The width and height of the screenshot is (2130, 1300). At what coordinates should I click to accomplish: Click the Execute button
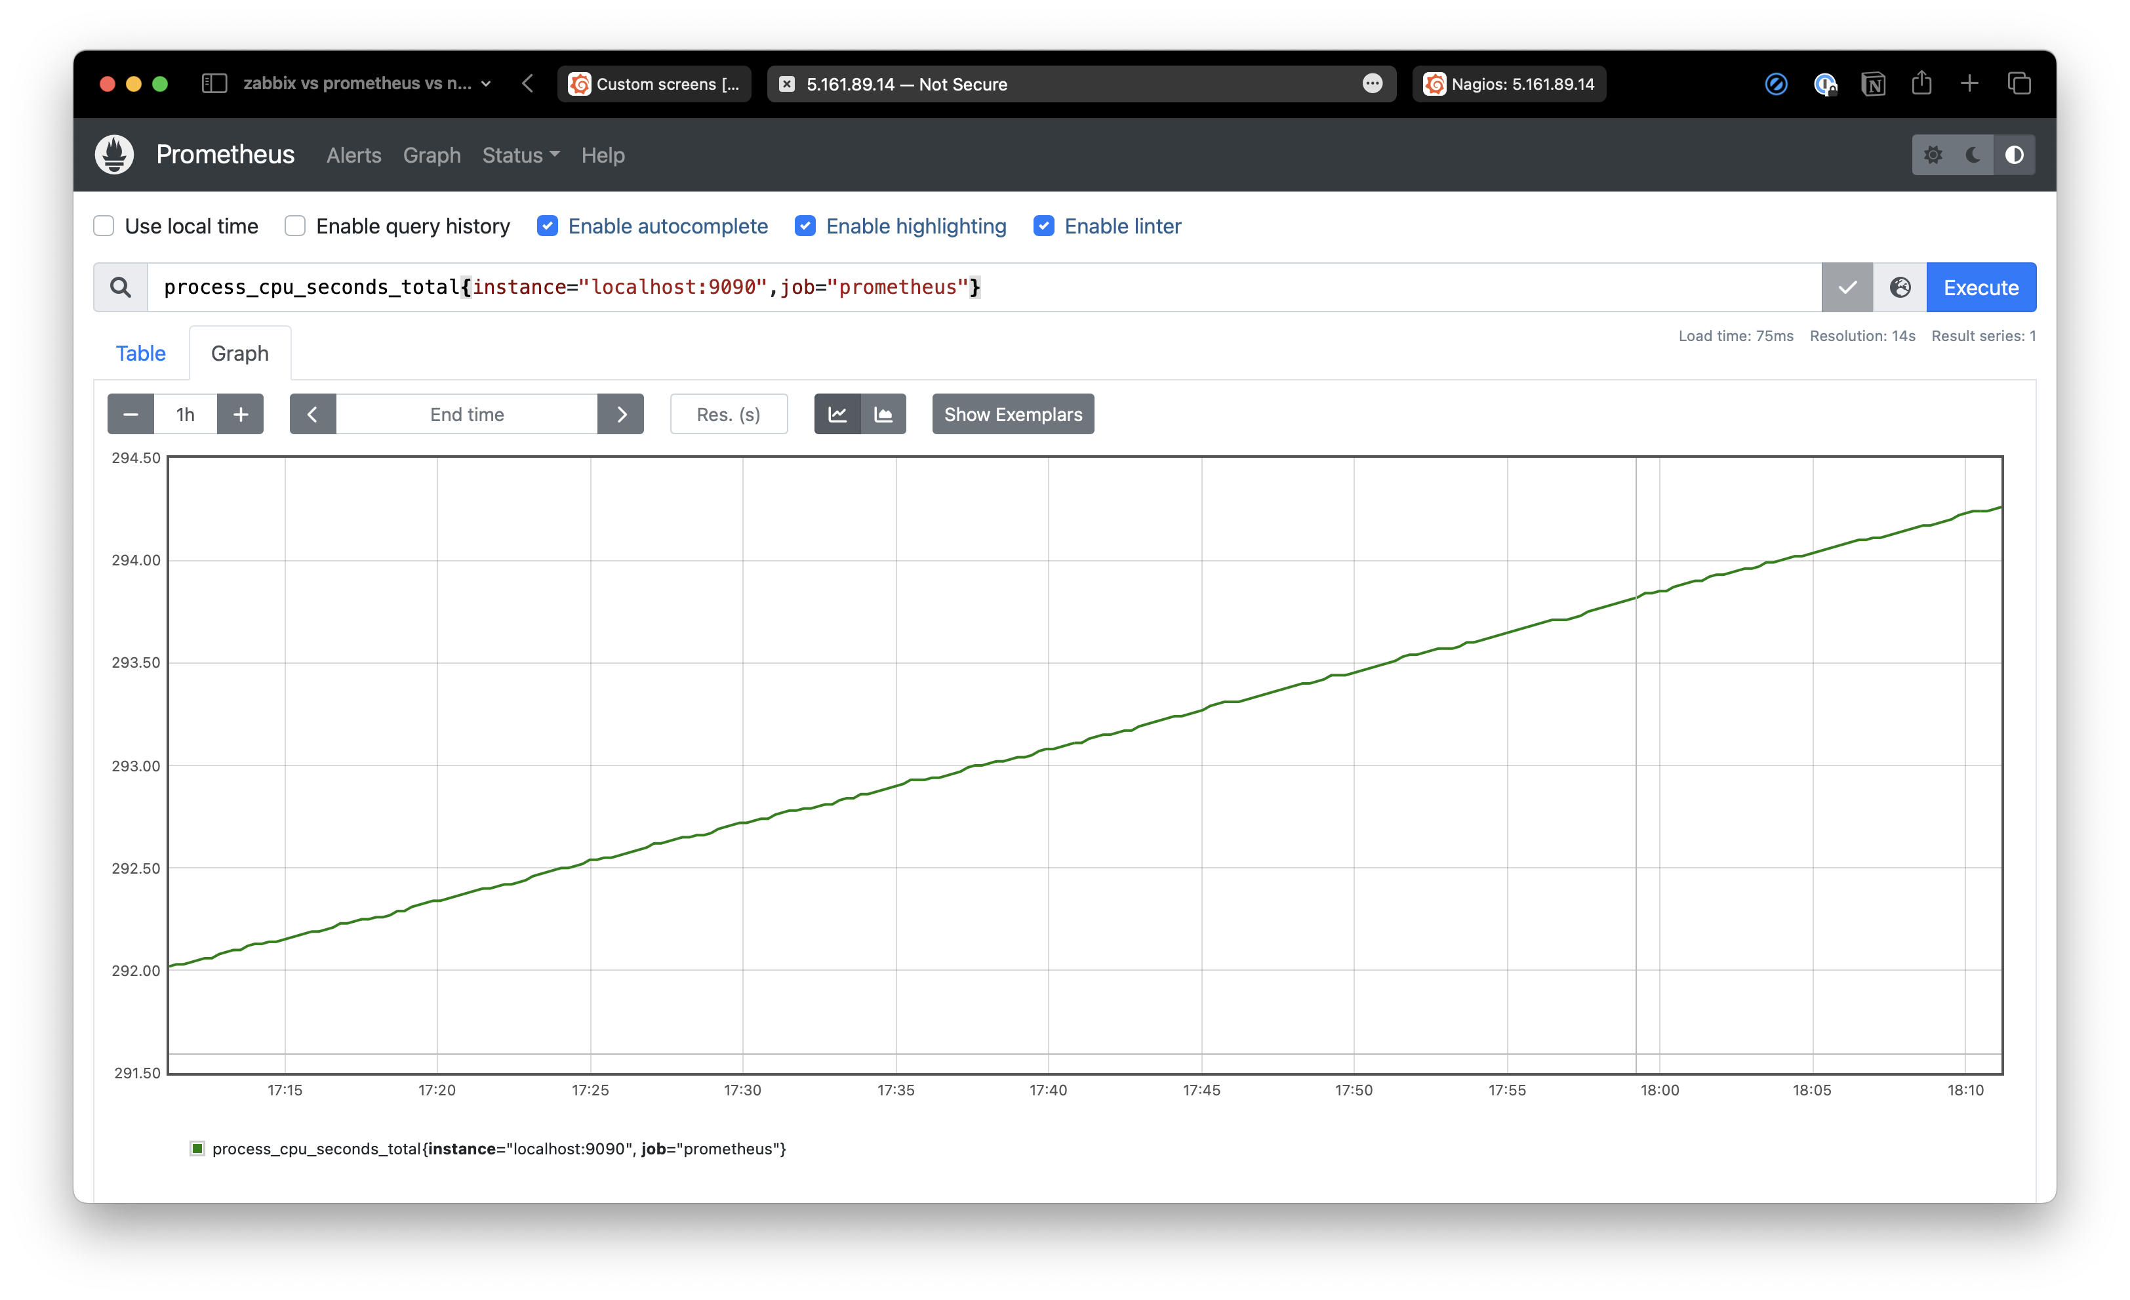[1980, 287]
